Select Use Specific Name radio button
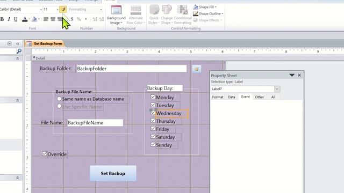 tap(59, 106)
